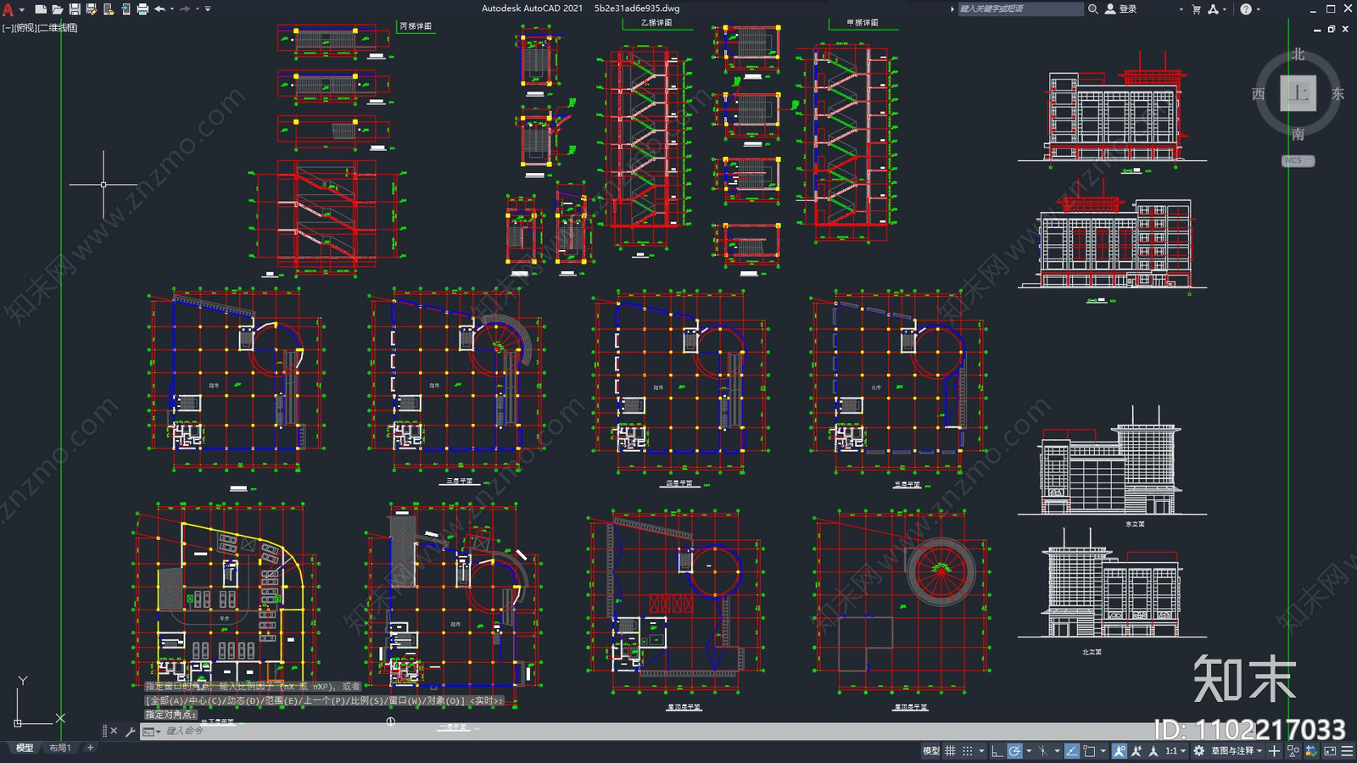Expand snap mode settings dropdown arrow
1357x763 pixels.
click(981, 750)
